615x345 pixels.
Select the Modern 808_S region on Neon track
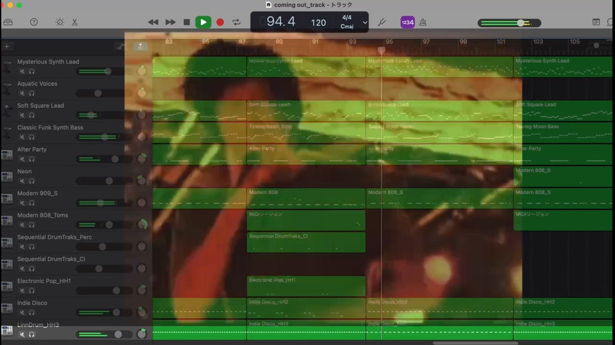click(x=563, y=176)
